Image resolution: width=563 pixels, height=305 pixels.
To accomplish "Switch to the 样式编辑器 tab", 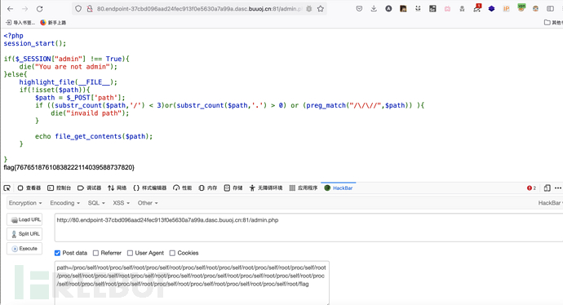I will (150, 188).
